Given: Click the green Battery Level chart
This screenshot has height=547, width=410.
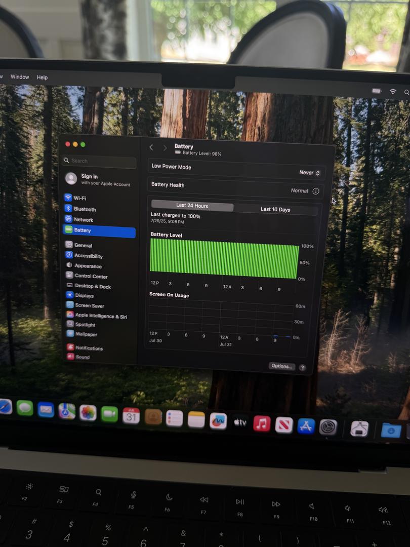Looking at the screenshot, I should tap(224, 258).
